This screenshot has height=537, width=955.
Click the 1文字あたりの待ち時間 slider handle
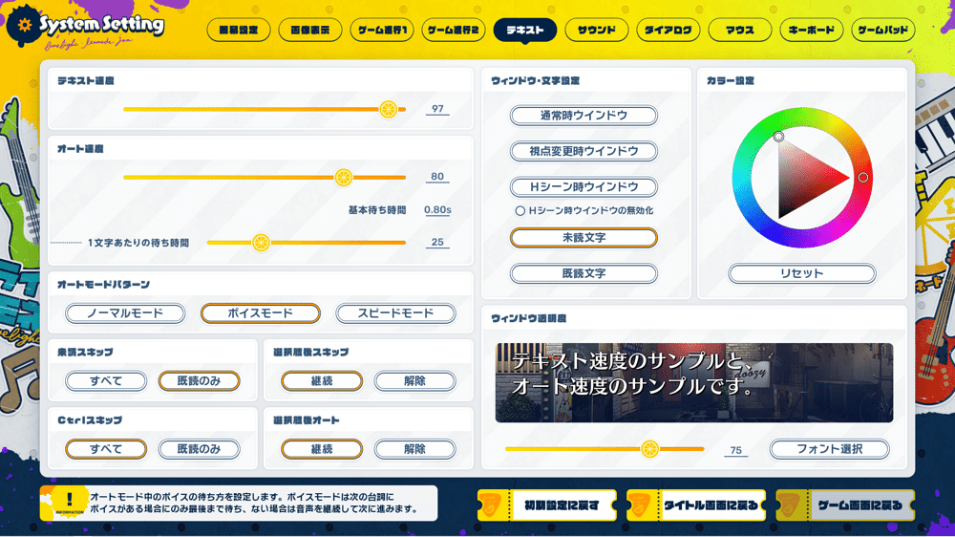[261, 243]
